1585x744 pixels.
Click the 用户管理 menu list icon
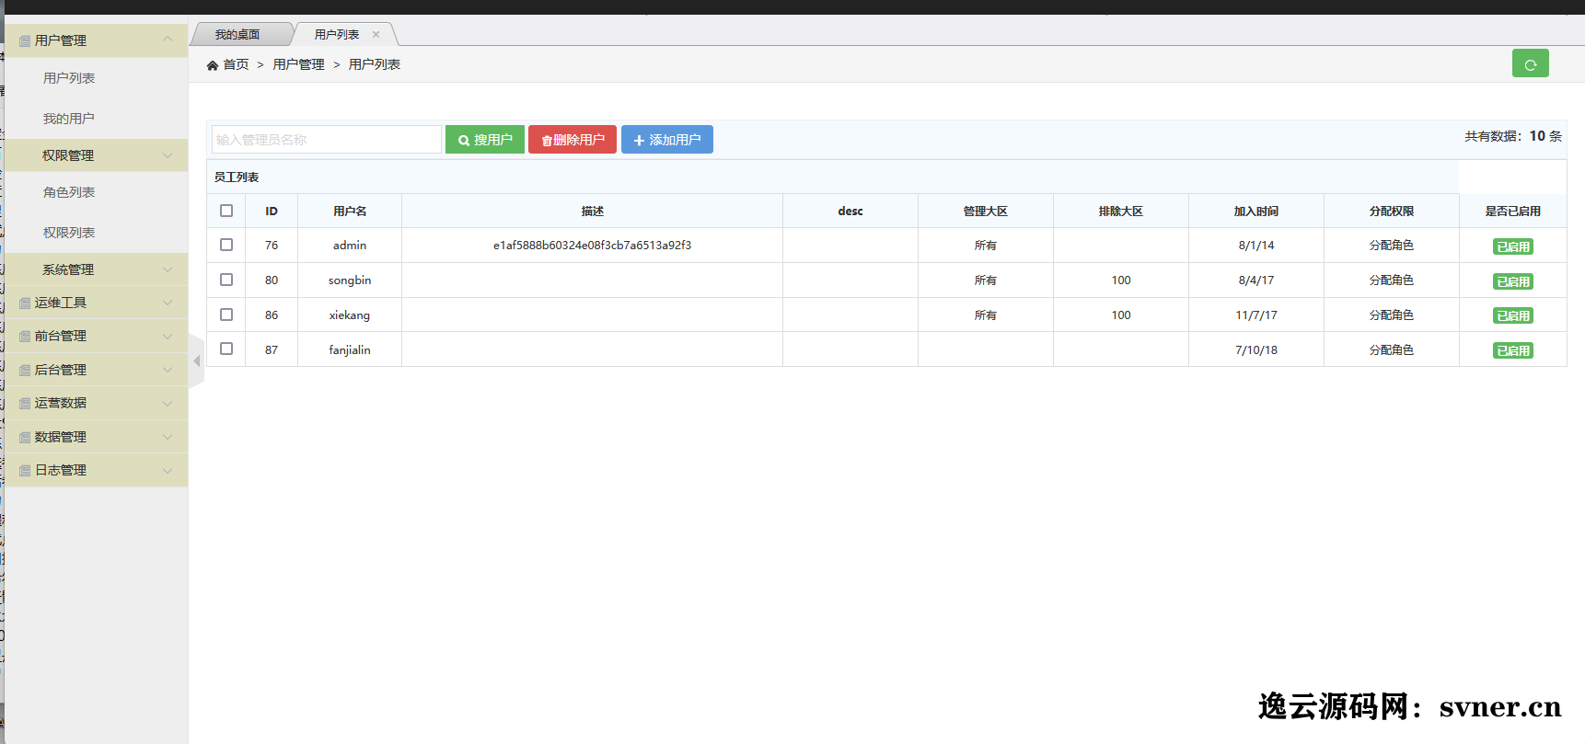(x=25, y=41)
